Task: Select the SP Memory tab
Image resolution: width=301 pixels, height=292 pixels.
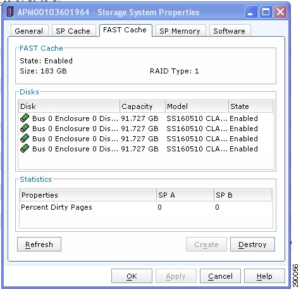Action: (180, 31)
